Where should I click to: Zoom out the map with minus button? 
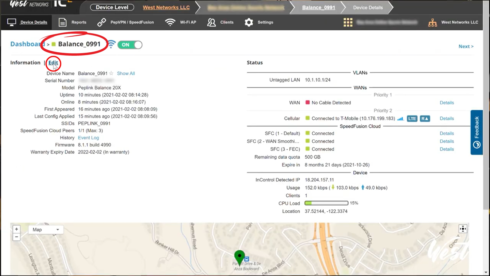(17, 237)
